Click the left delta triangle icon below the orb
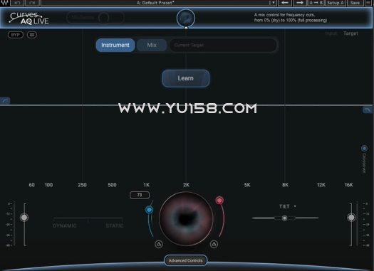This screenshot has height=271, width=374. (159, 244)
